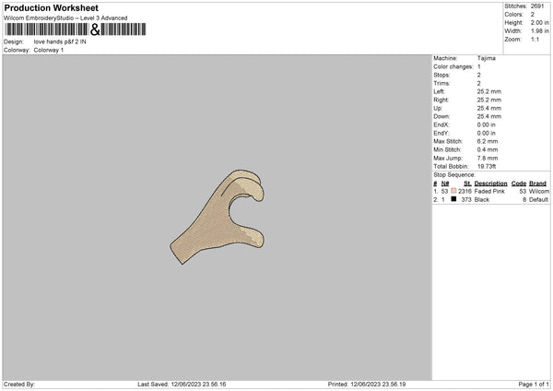Click the 'Production Worksheet' title
This screenshot has height=391, width=553.
pyautogui.click(x=51, y=7)
